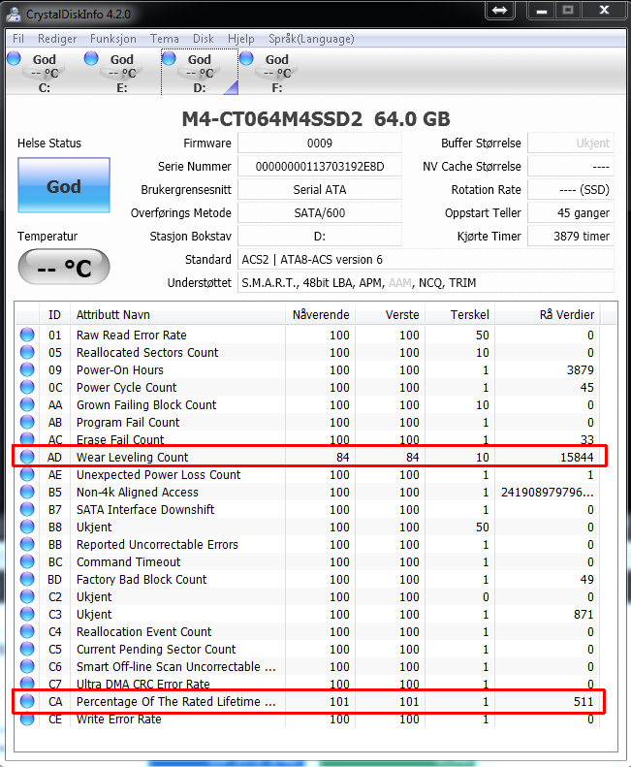
Task: Click the Standard field ACS2 | ATA8-ACS
Action: (x=426, y=260)
